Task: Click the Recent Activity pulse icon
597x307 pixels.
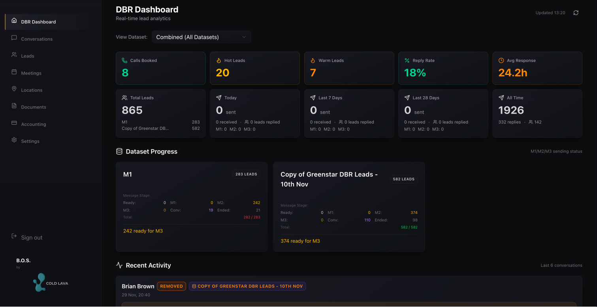Action: (119, 265)
